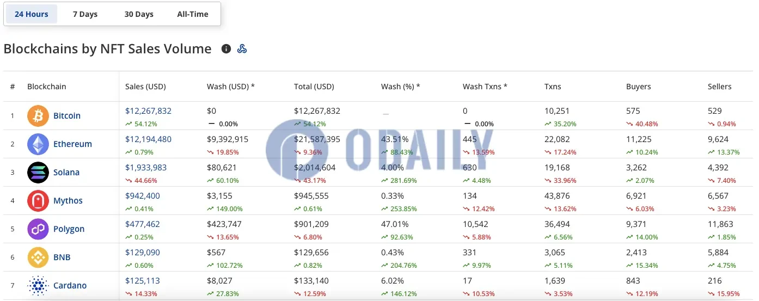Click the Bitcoin logo icon
The height and width of the screenshot is (301, 759).
point(38,116)
